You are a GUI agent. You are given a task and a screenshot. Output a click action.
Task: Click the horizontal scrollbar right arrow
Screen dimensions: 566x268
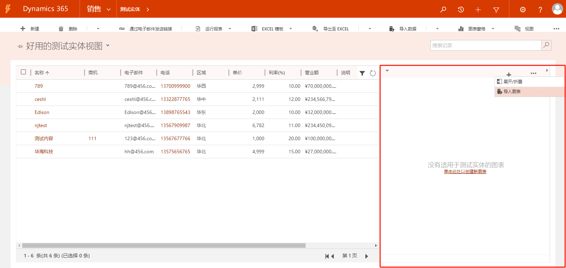(376, 245)
